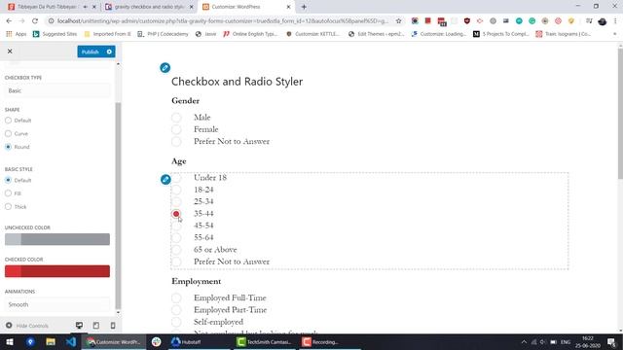
Task: Select the Round shape radio
Action: point(9,147)
